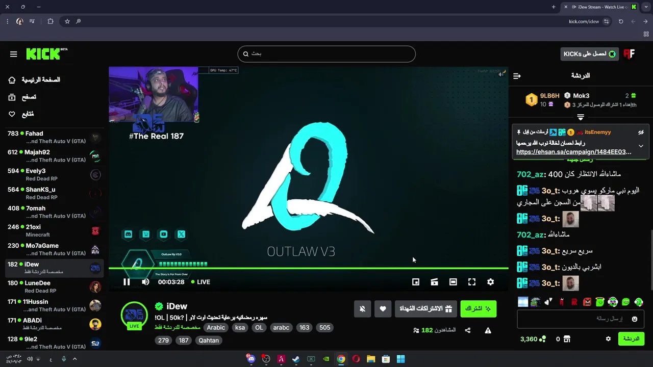Toggle iDew channel notifications bell
The image size is (653, 367).
tap(362, 309)
